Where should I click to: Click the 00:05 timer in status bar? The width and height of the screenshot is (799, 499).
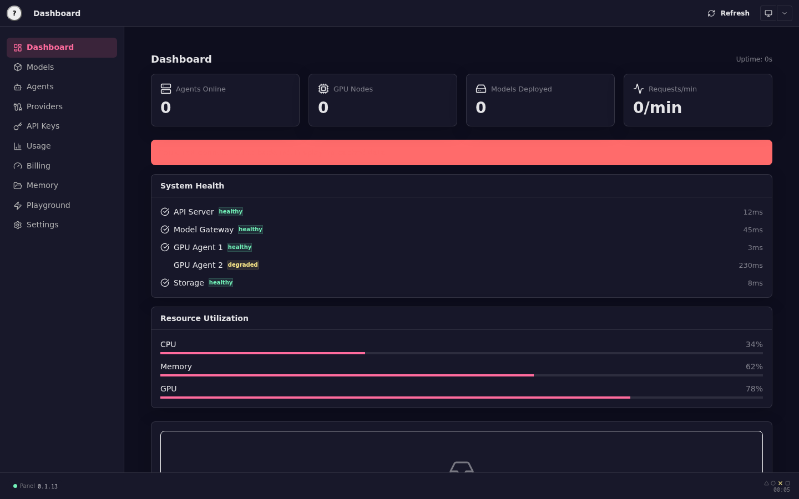[782, 490]
